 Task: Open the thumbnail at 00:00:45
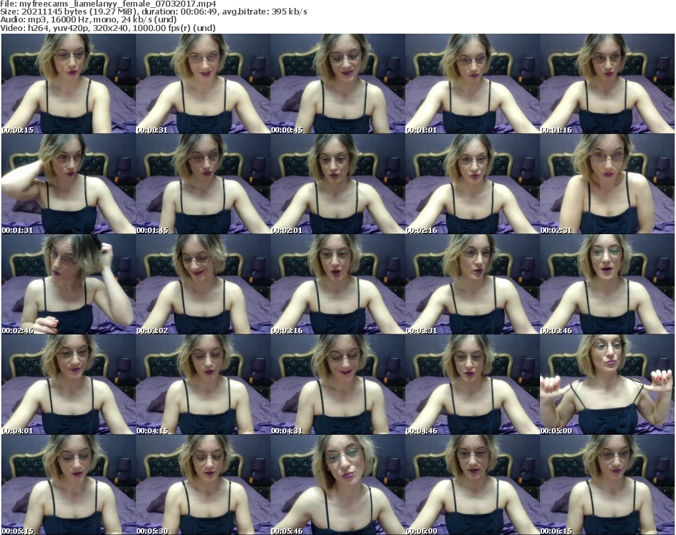point(337,84)
